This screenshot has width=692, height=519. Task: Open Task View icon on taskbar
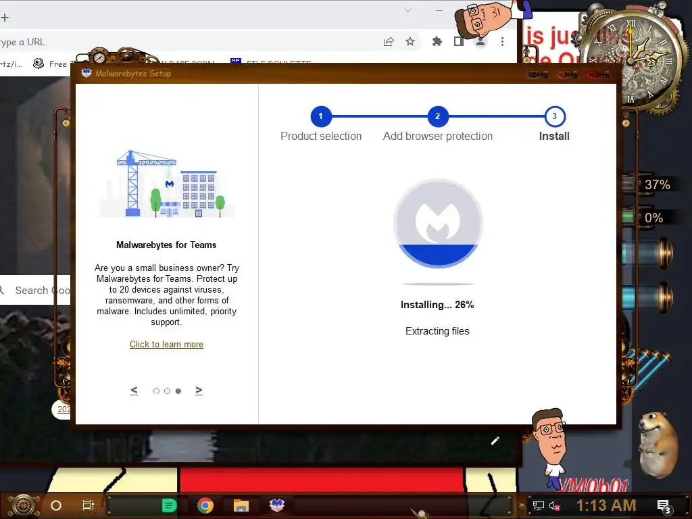[89, 505]
